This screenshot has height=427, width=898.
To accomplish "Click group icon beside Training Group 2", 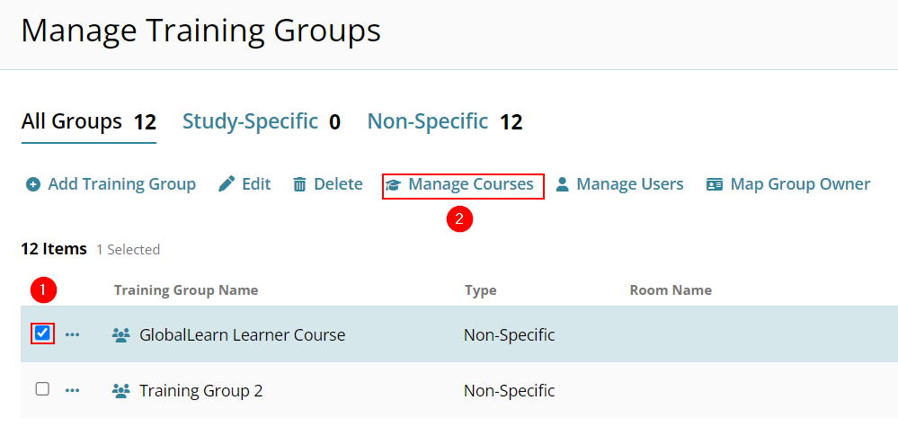I will [120, 391].
